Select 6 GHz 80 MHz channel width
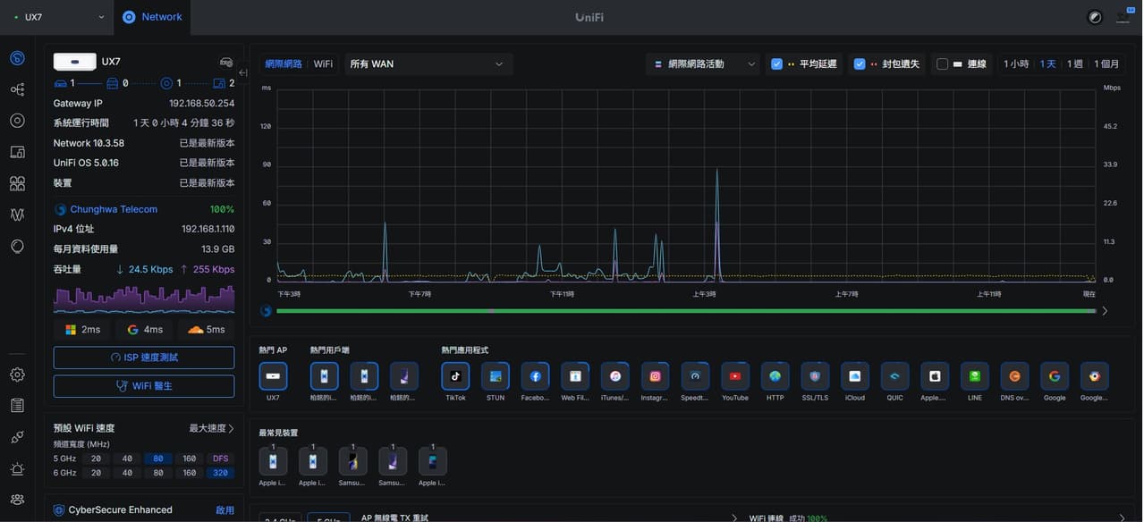 coord(158,473)
